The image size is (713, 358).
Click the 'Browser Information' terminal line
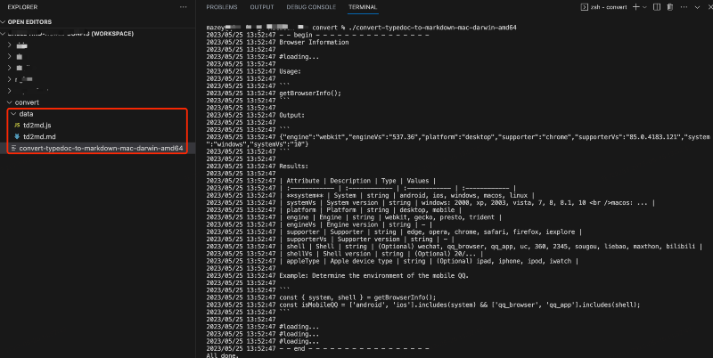pyautogui.click(x=314, y=42)
